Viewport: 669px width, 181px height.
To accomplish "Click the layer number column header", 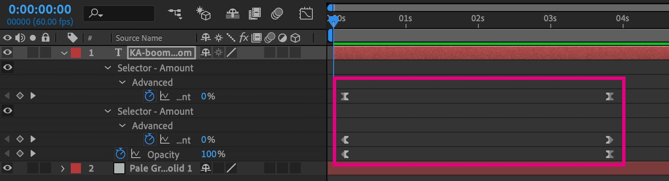I will click(90, 38).
